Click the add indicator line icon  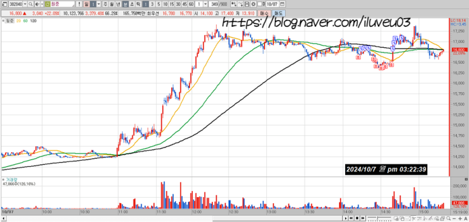click(241, 4)
